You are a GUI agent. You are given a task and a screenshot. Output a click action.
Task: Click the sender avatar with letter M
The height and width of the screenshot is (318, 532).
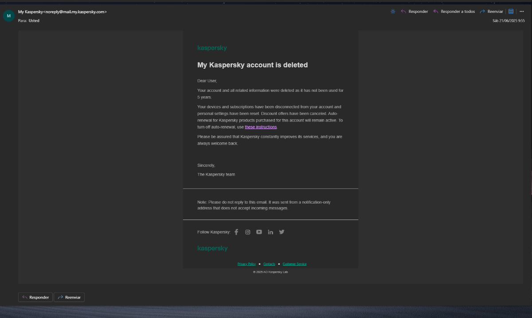pos(9,16)
